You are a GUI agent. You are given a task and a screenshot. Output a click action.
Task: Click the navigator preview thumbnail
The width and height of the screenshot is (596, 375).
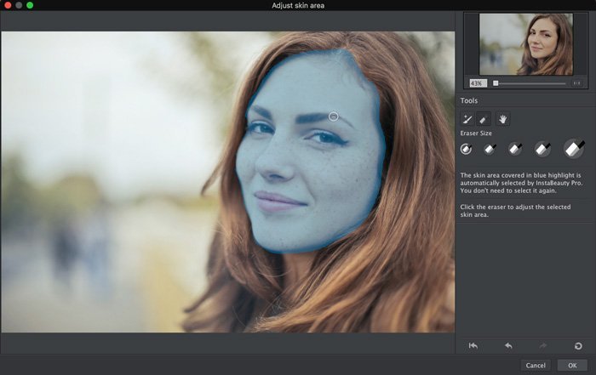coord(525,44)
